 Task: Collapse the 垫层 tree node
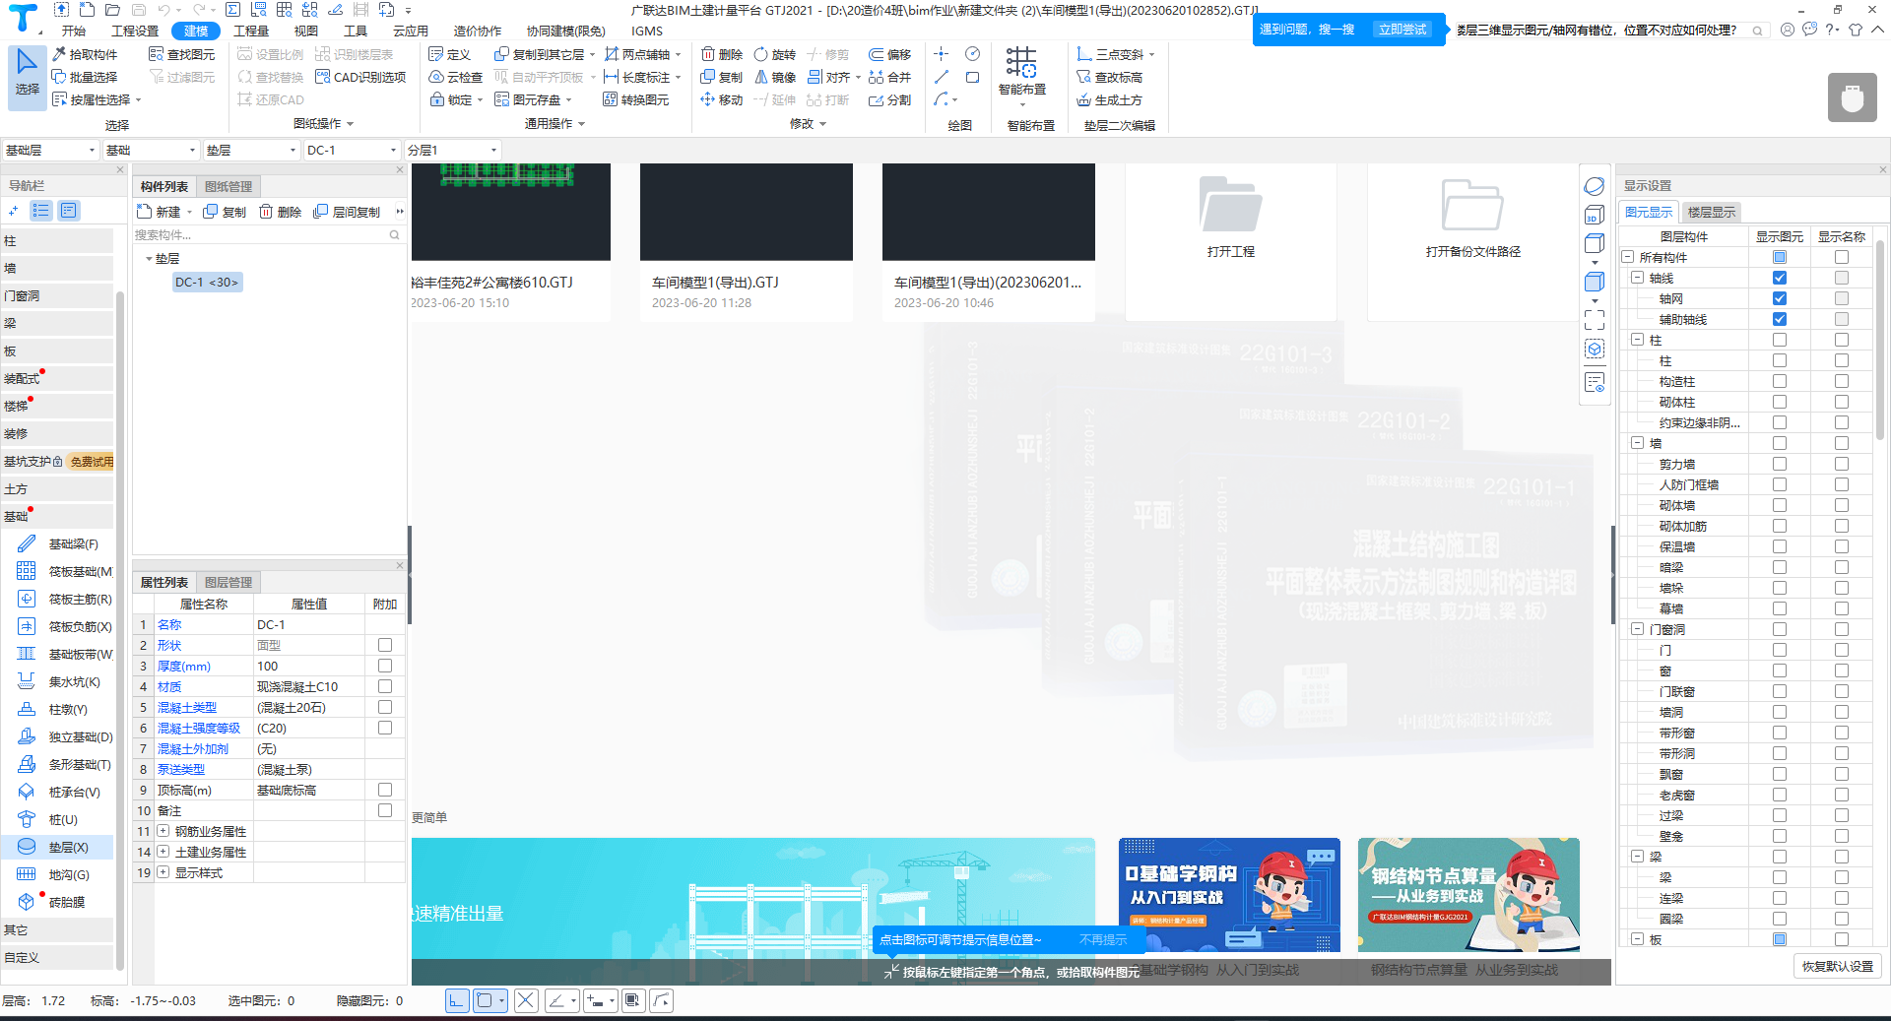[149, 259]
